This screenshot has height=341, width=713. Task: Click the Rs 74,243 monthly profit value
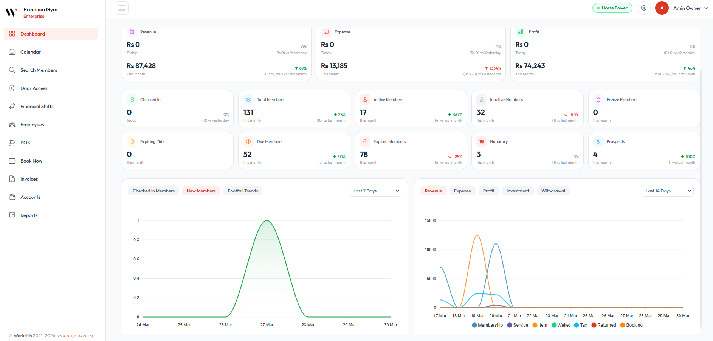(530, 66)
